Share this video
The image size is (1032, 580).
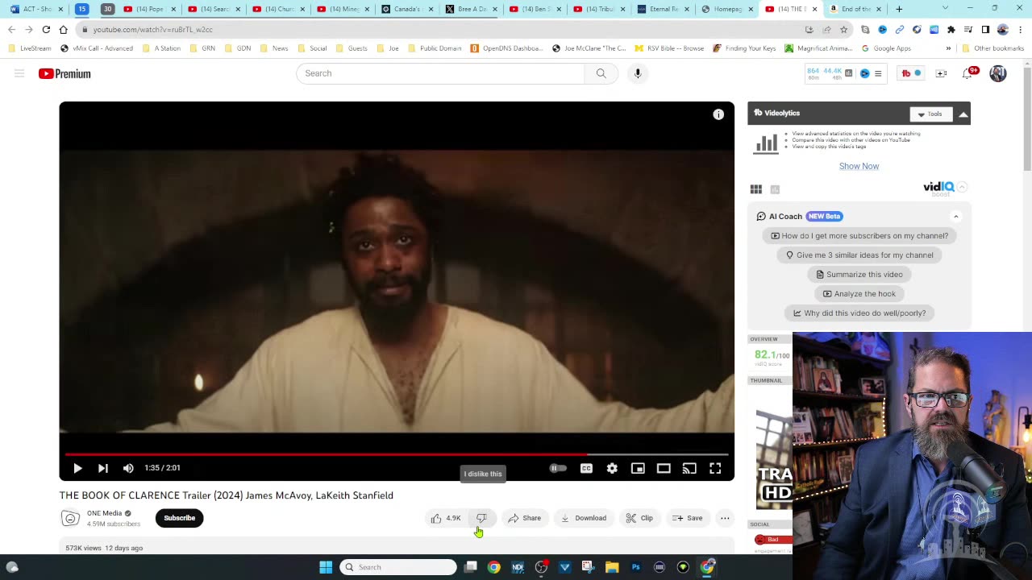tap(525, 518)
